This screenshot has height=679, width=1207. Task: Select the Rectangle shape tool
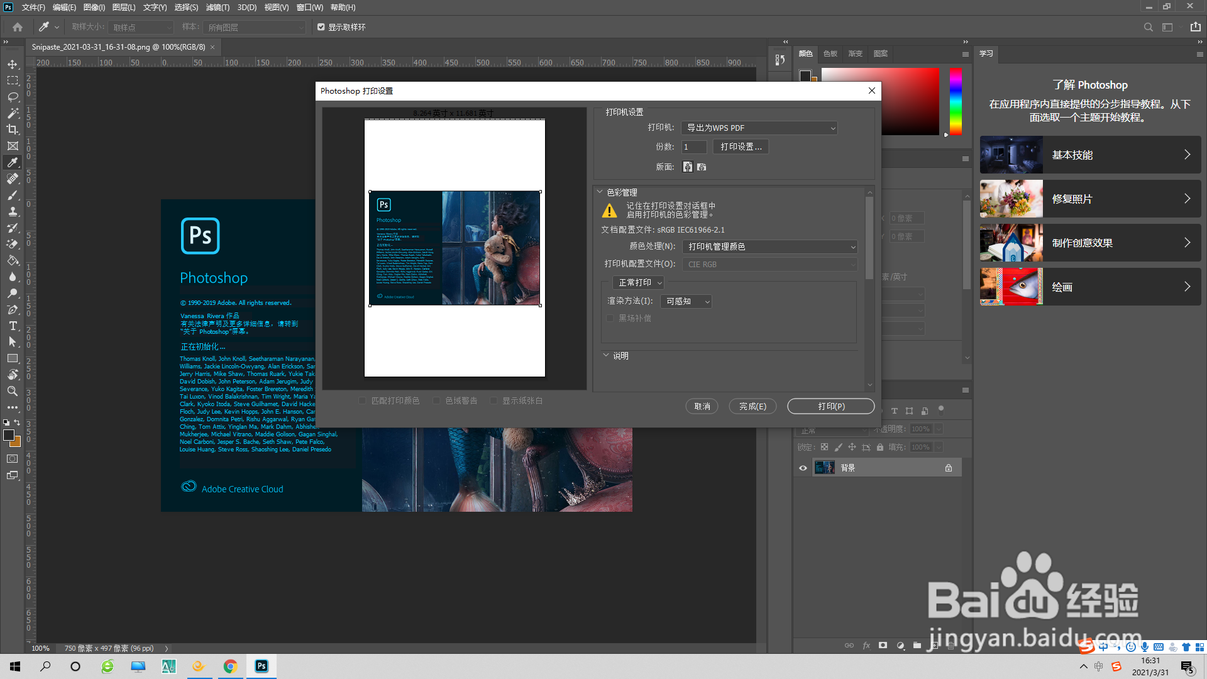point(13,358)
